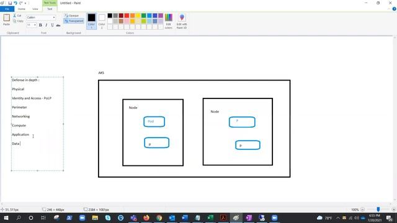Open File Explorer from taskbar
This screenshot has height=223, width=397.
coord(95,217)
